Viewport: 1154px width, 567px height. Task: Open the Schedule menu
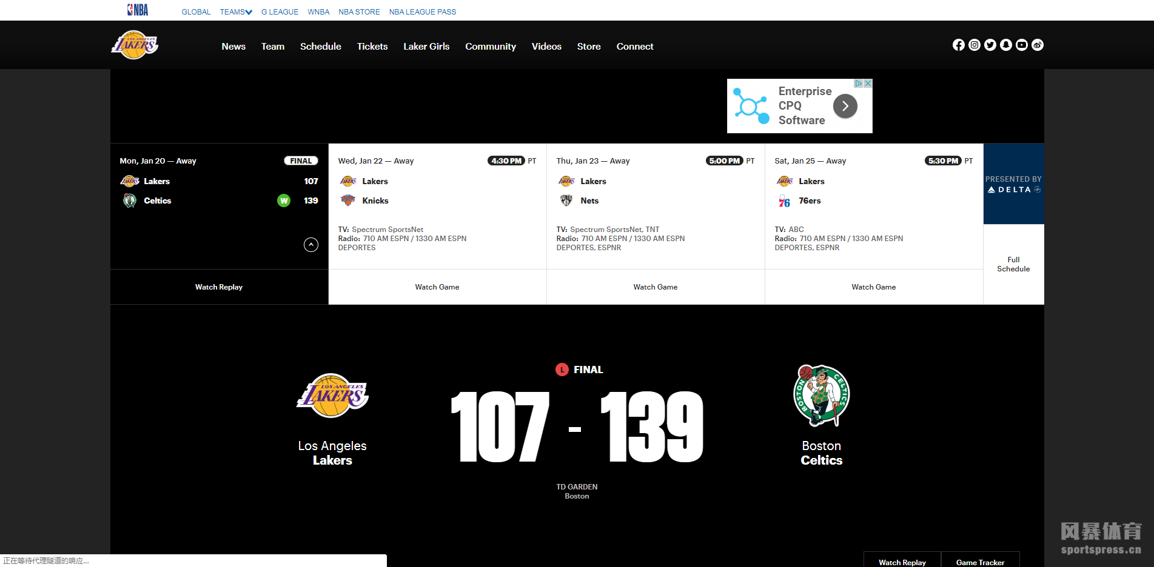[x=321, y=47]
